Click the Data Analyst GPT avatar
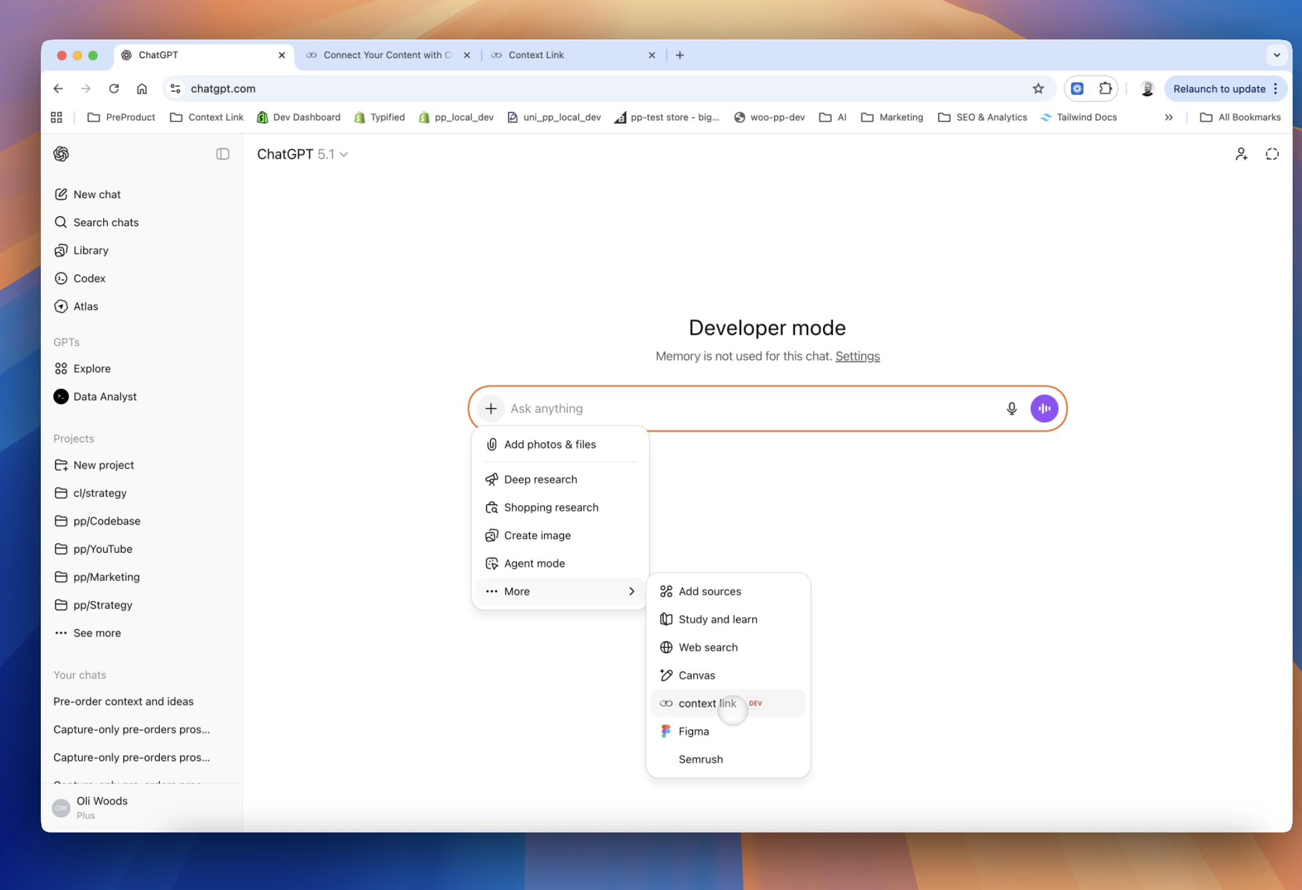 pyautogui.click(x=61, y=396)
